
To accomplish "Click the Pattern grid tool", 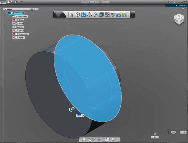I will (x=107, y=15).
